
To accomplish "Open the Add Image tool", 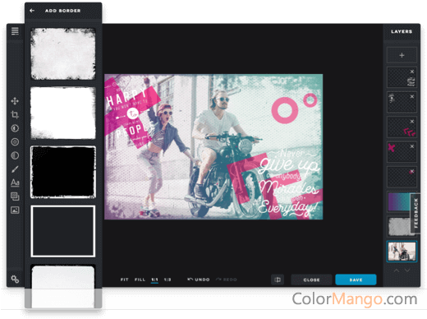I will click(x=15, y=210).
